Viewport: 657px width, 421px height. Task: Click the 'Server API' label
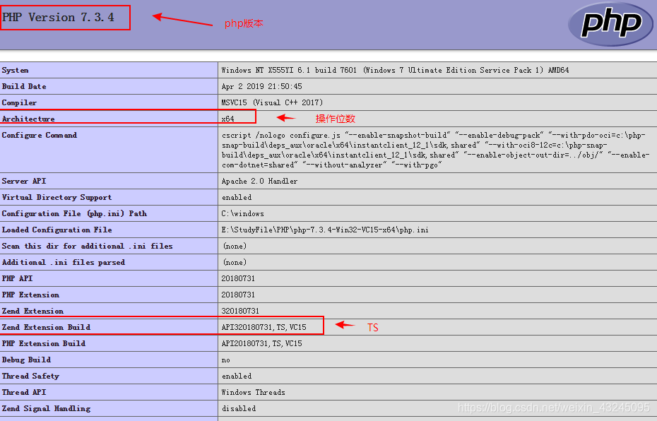pos(24,181)
